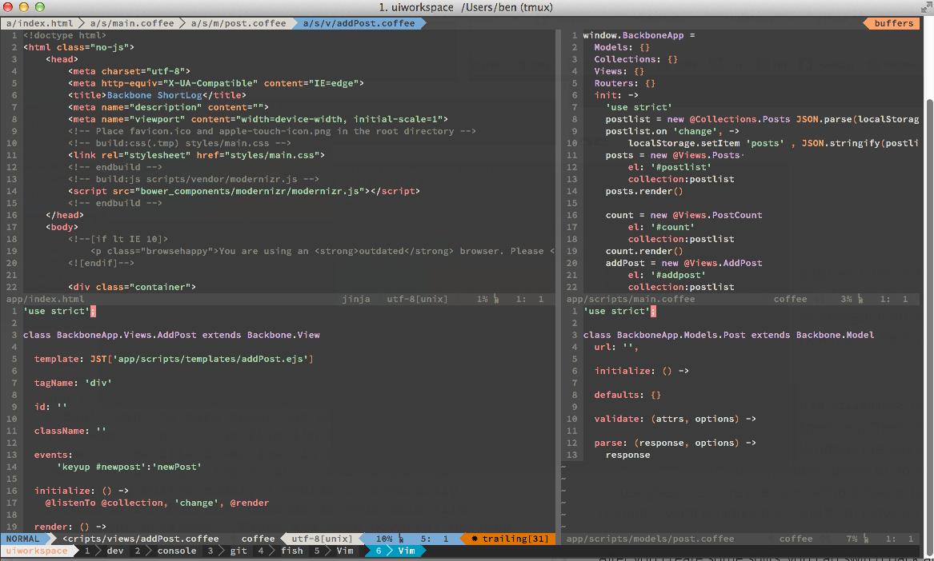934x561 pixels.
Task: Click the NORMAL mode indicator
Action: 22,539
